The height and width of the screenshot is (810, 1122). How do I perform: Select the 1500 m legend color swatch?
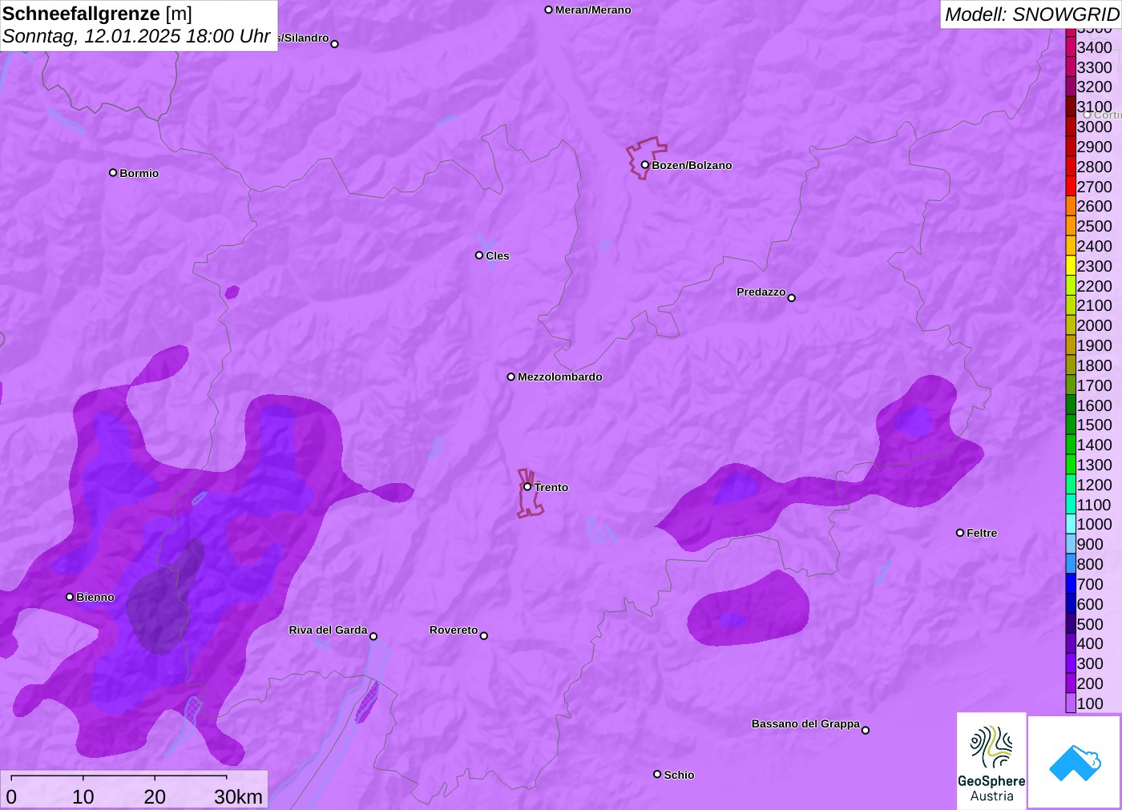click(1071, 425)
